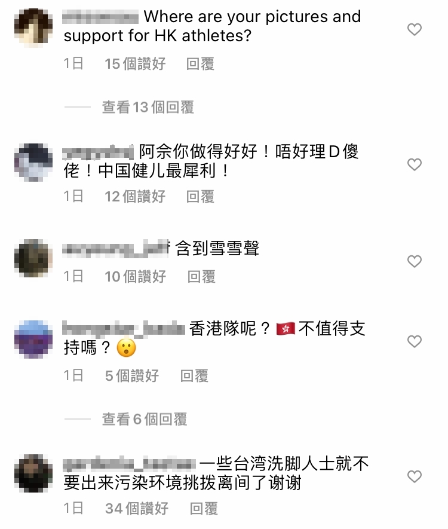Reply to the 台湾洗脚人士 comment

pos(204,509)
